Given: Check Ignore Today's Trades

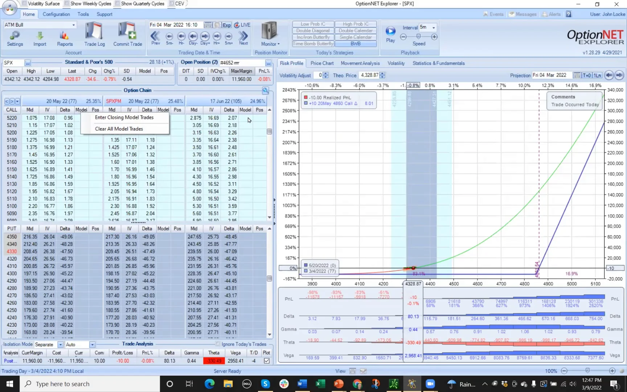Looking at the screenshot, I should [x=218, y=344].
